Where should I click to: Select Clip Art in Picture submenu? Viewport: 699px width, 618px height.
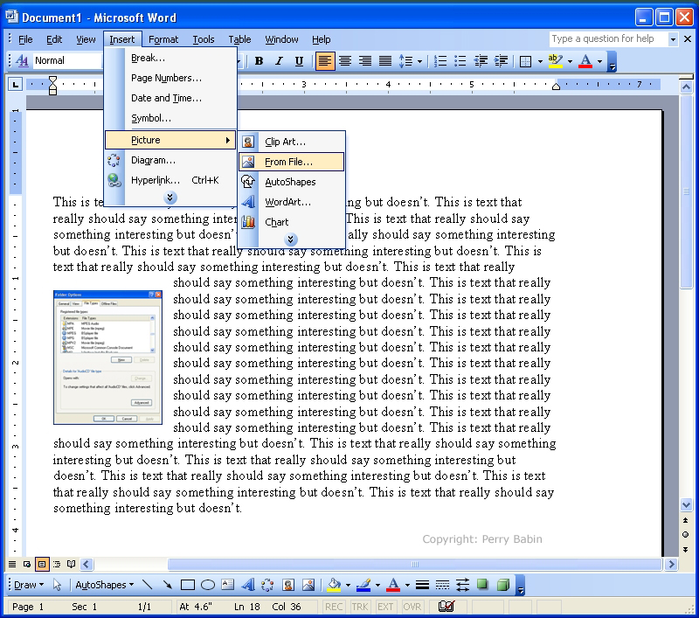[x=292, y=142]
